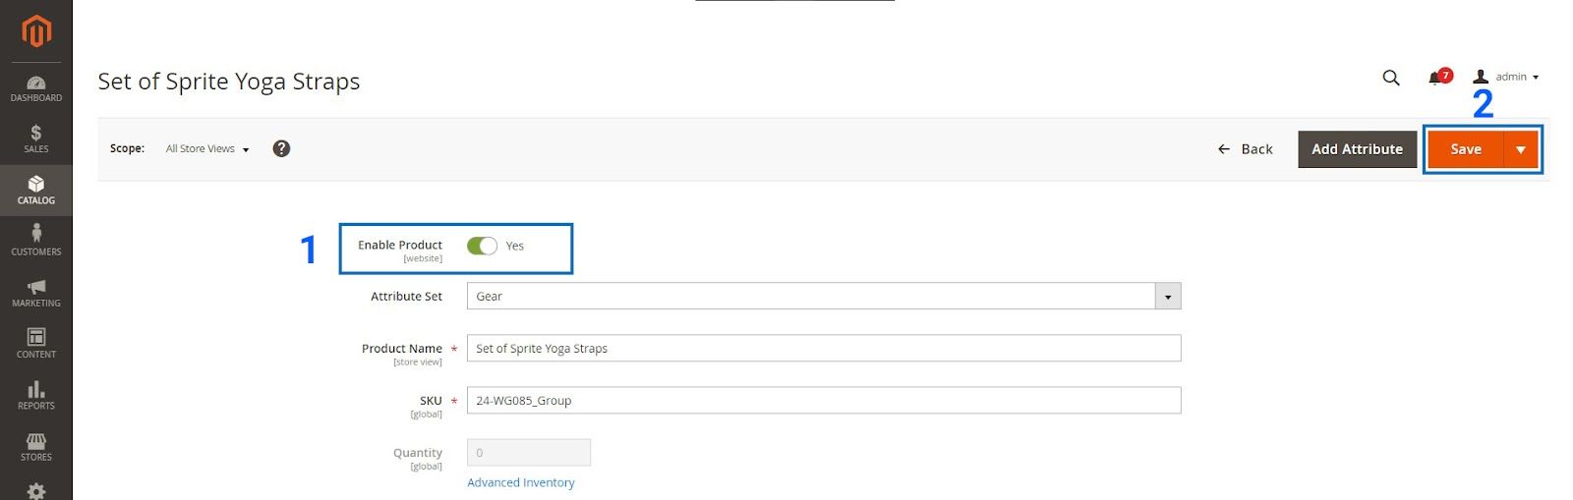Open the Stores sidebar menu
1573x500 pixels.
[36, 446]
